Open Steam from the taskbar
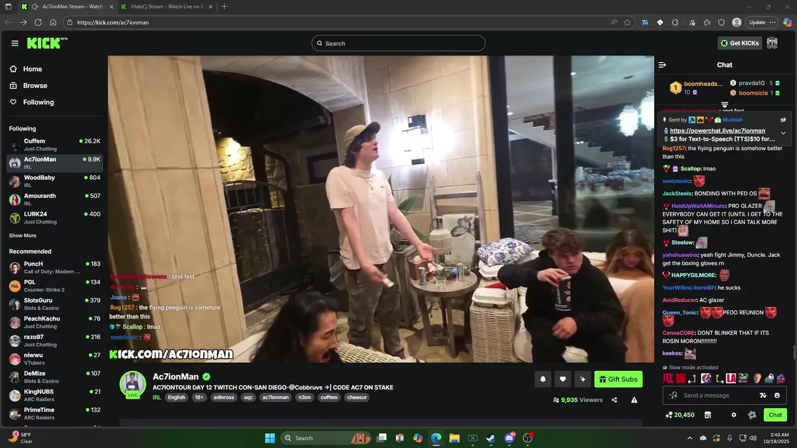This screenshot has height=448, width=797. (x=491, y=438)
